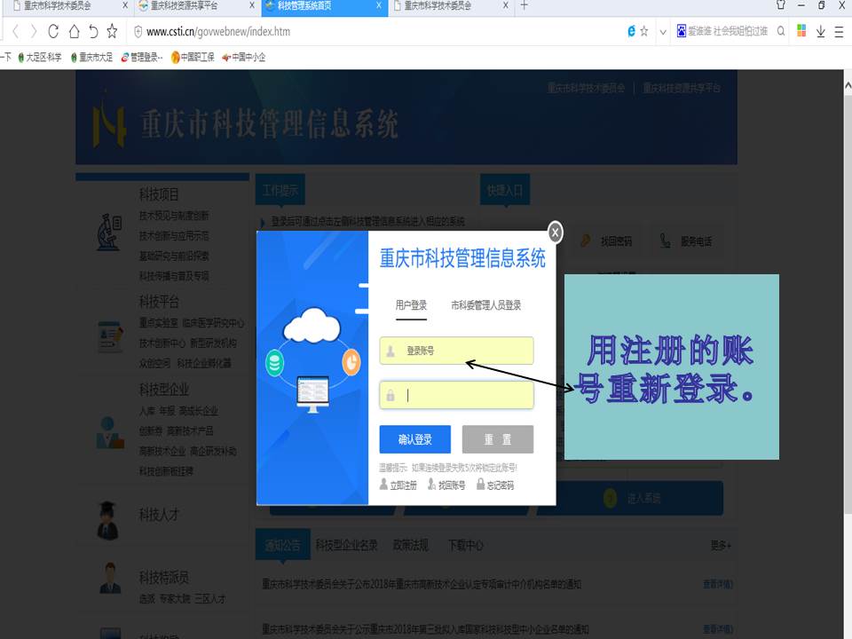Click the IE compatibility mode icon
Screen dimensions: 852x639
pyautogui.click(x=631, y=32)
